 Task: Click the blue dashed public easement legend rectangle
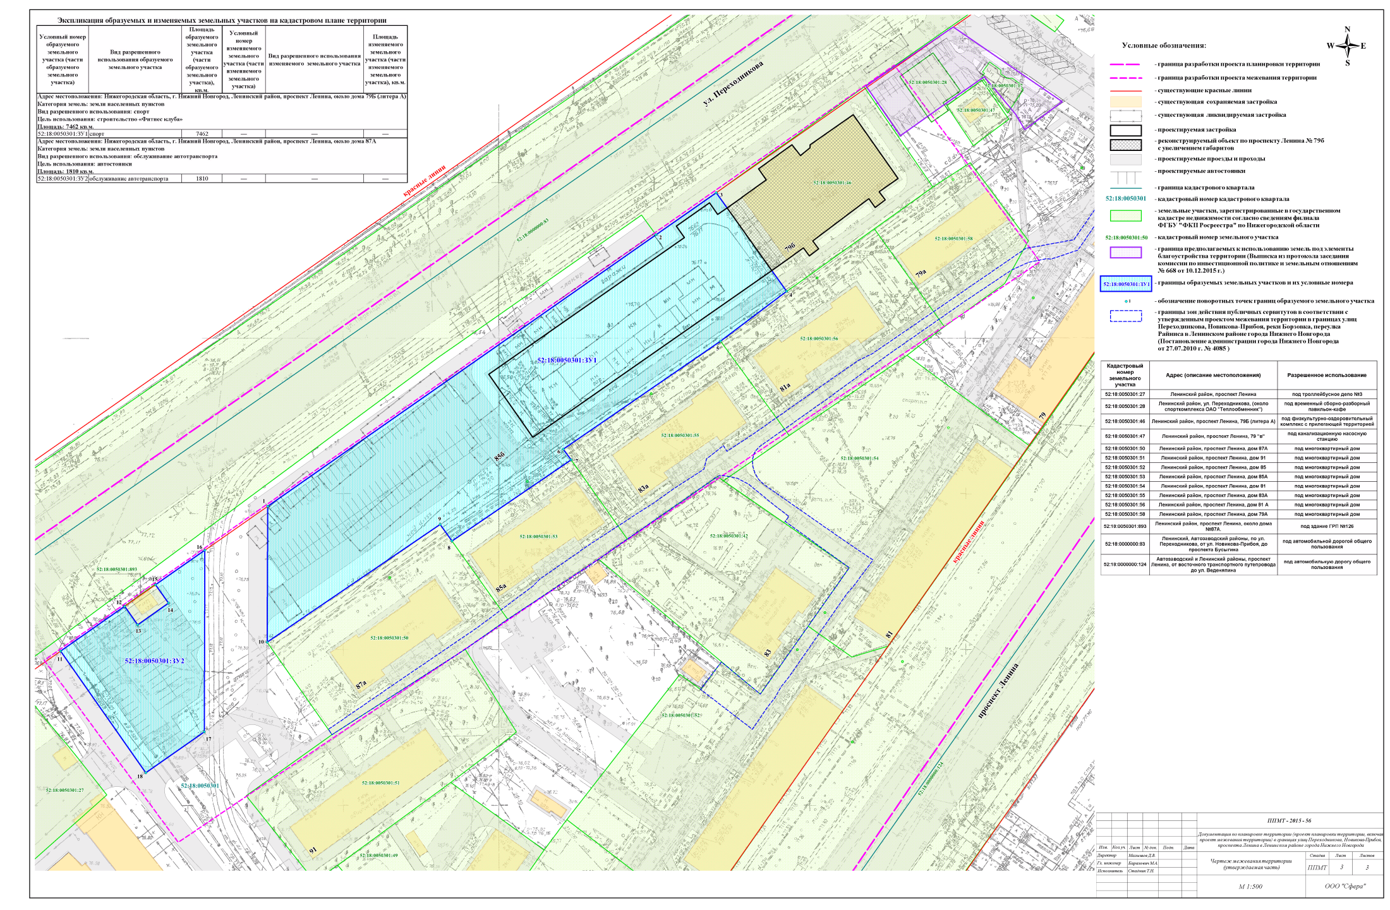[1125, 316]
